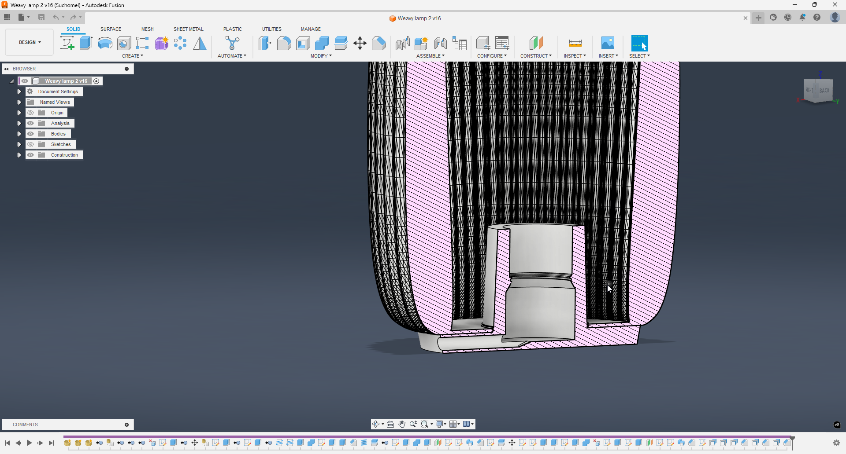Expand the COMMENTS panel

[x=126, y=425]
